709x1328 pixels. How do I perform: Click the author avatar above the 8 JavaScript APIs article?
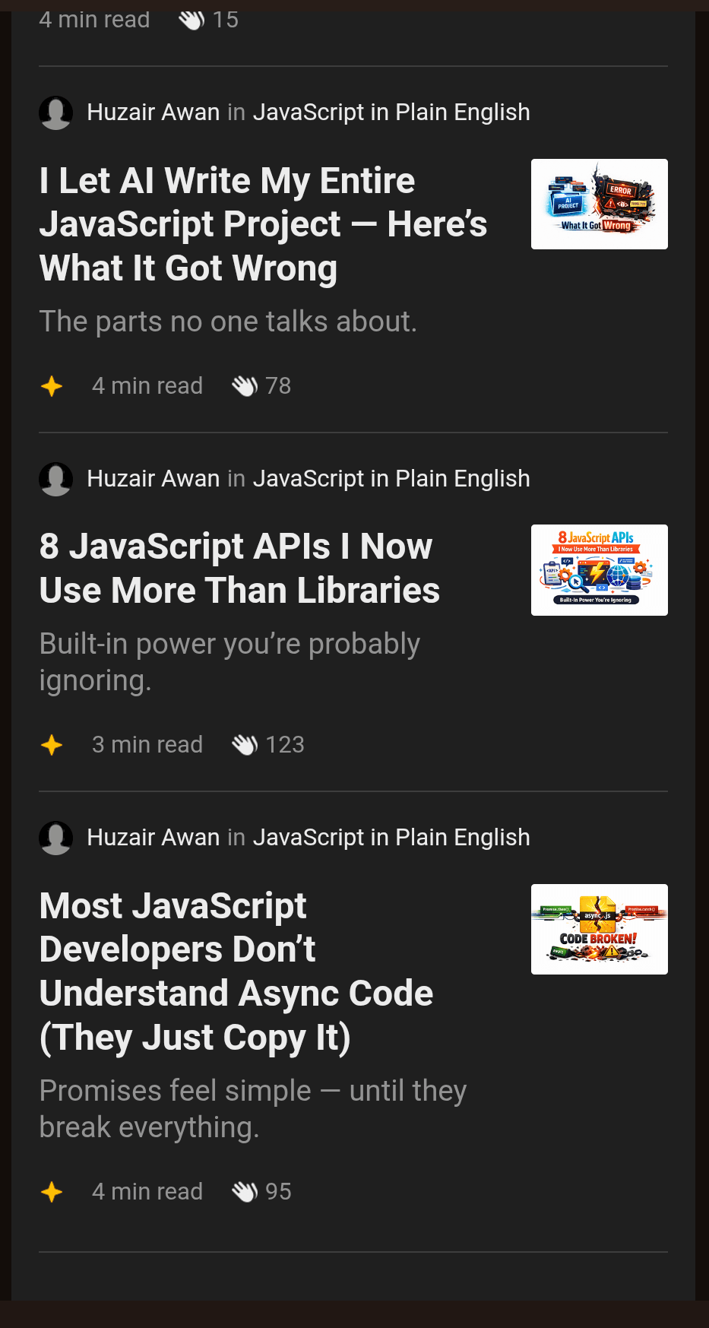tap(55, 479)
